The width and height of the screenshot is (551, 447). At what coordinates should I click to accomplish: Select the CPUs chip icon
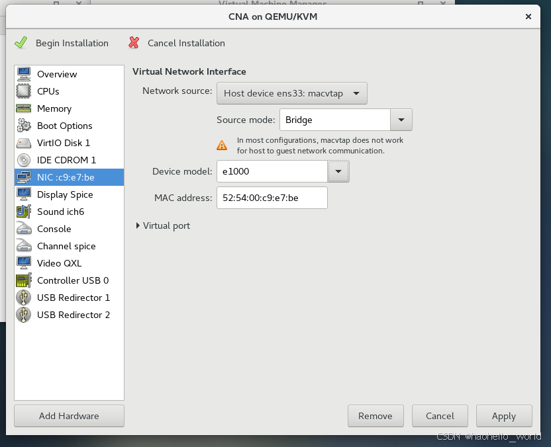coord(24,91)
